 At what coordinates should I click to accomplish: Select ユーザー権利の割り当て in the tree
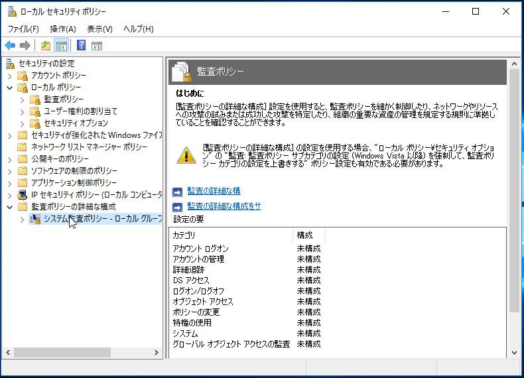point(81,111)
